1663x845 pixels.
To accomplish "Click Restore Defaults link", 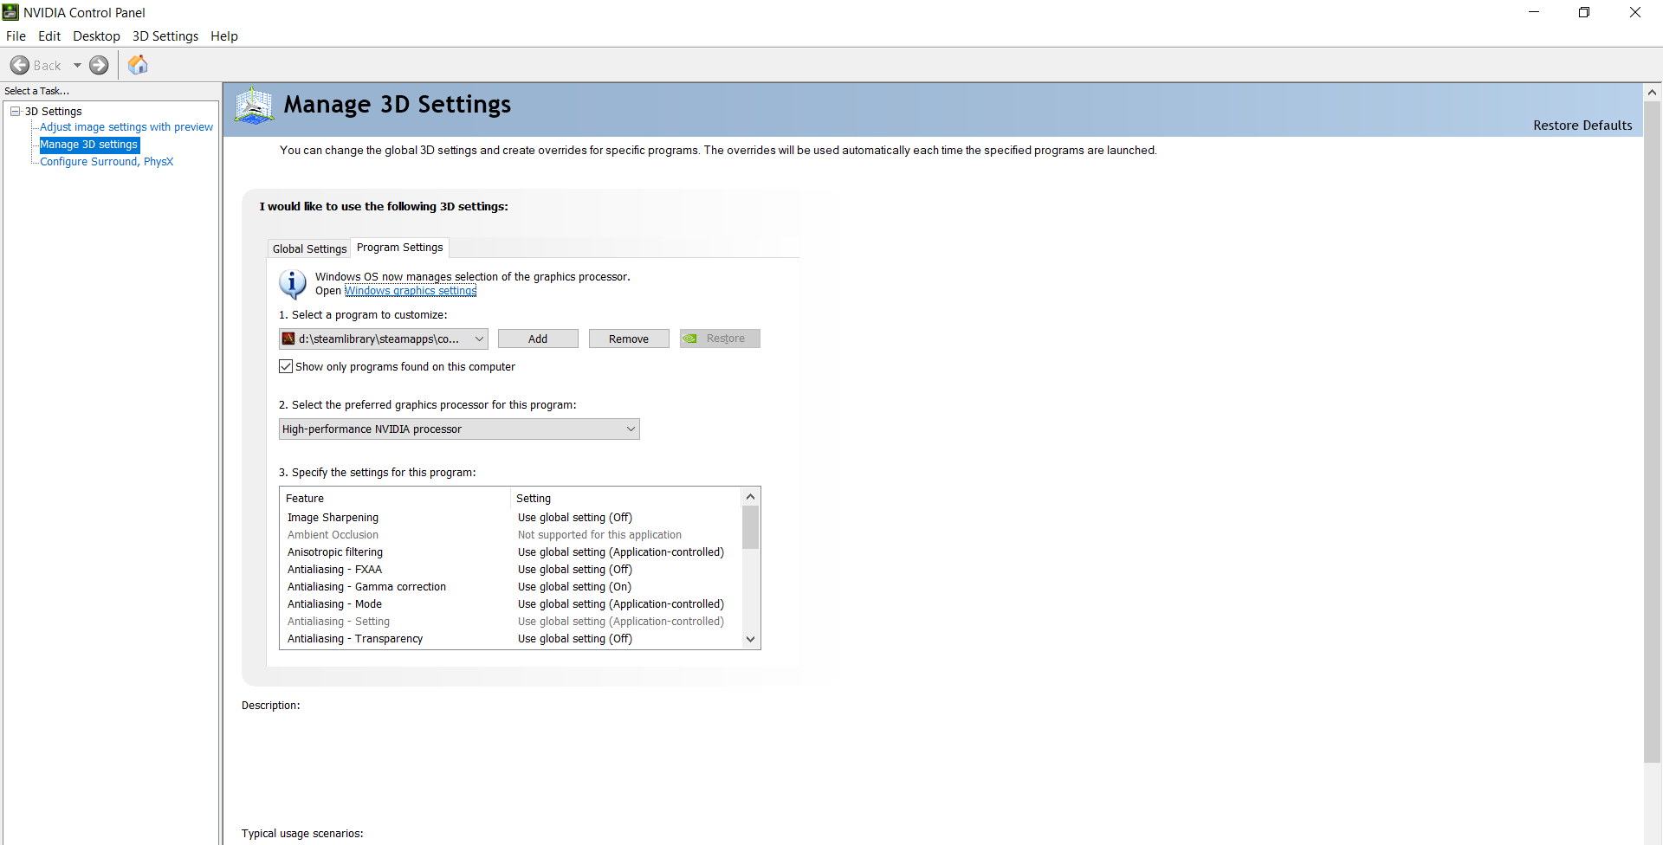I will tap(1582, 126).
